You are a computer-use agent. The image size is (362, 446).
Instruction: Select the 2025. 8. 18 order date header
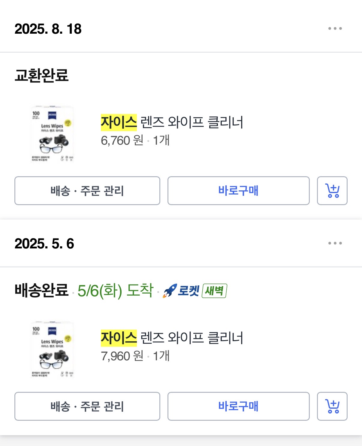(48, 29)
